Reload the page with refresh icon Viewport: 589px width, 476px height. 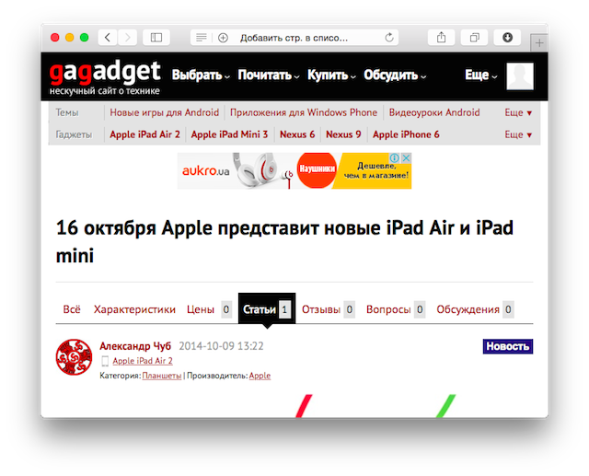click(389, 38)
